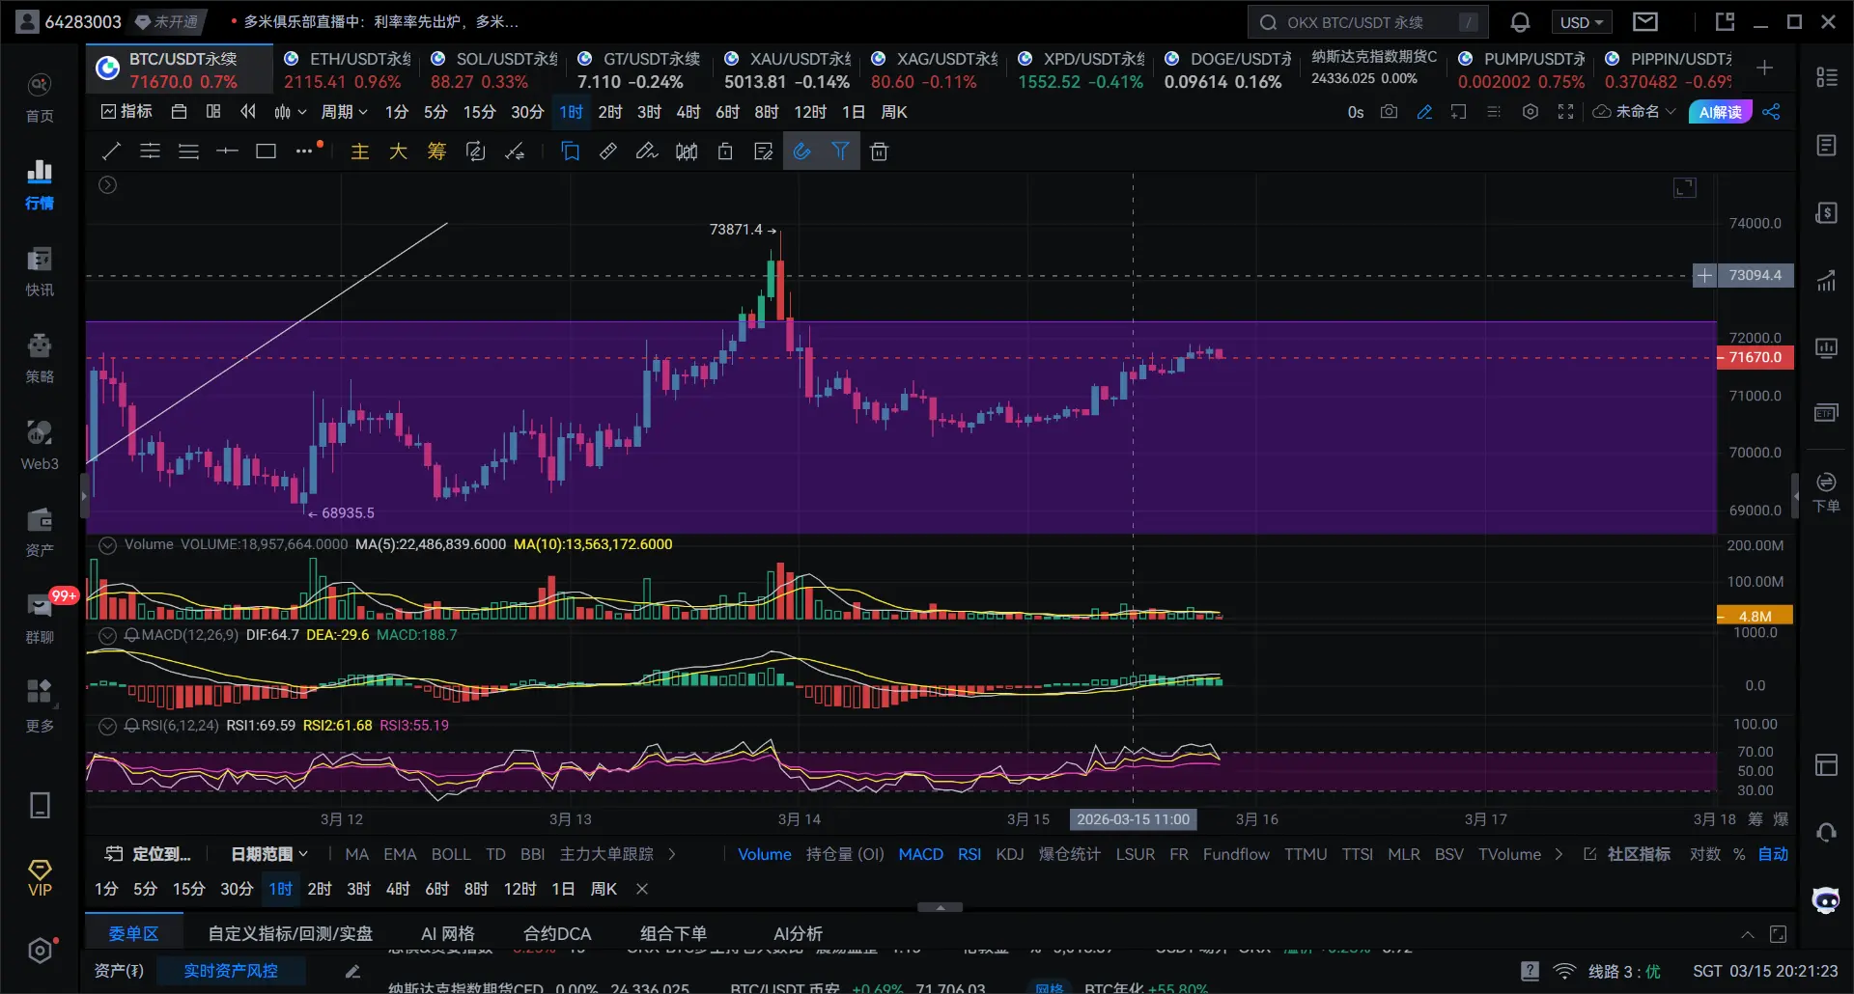Screen dimensions: 1854x994
Task: Open the 周期 period dropdown
Action: [344, 112]
